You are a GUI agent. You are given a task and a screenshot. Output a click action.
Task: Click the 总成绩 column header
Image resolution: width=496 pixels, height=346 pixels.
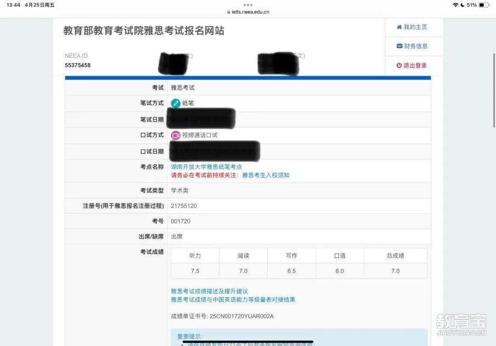pyautogui.click(x=395, y=256)
